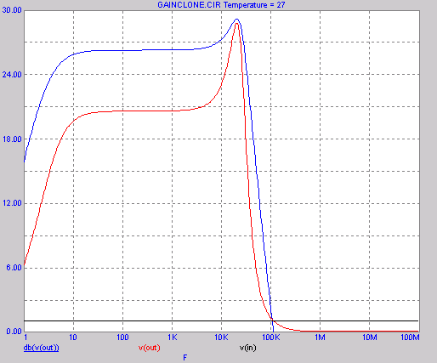Click the 6.00 y-axis value
The height and width of the screenshot is (363, 437).
pos(14,268)
